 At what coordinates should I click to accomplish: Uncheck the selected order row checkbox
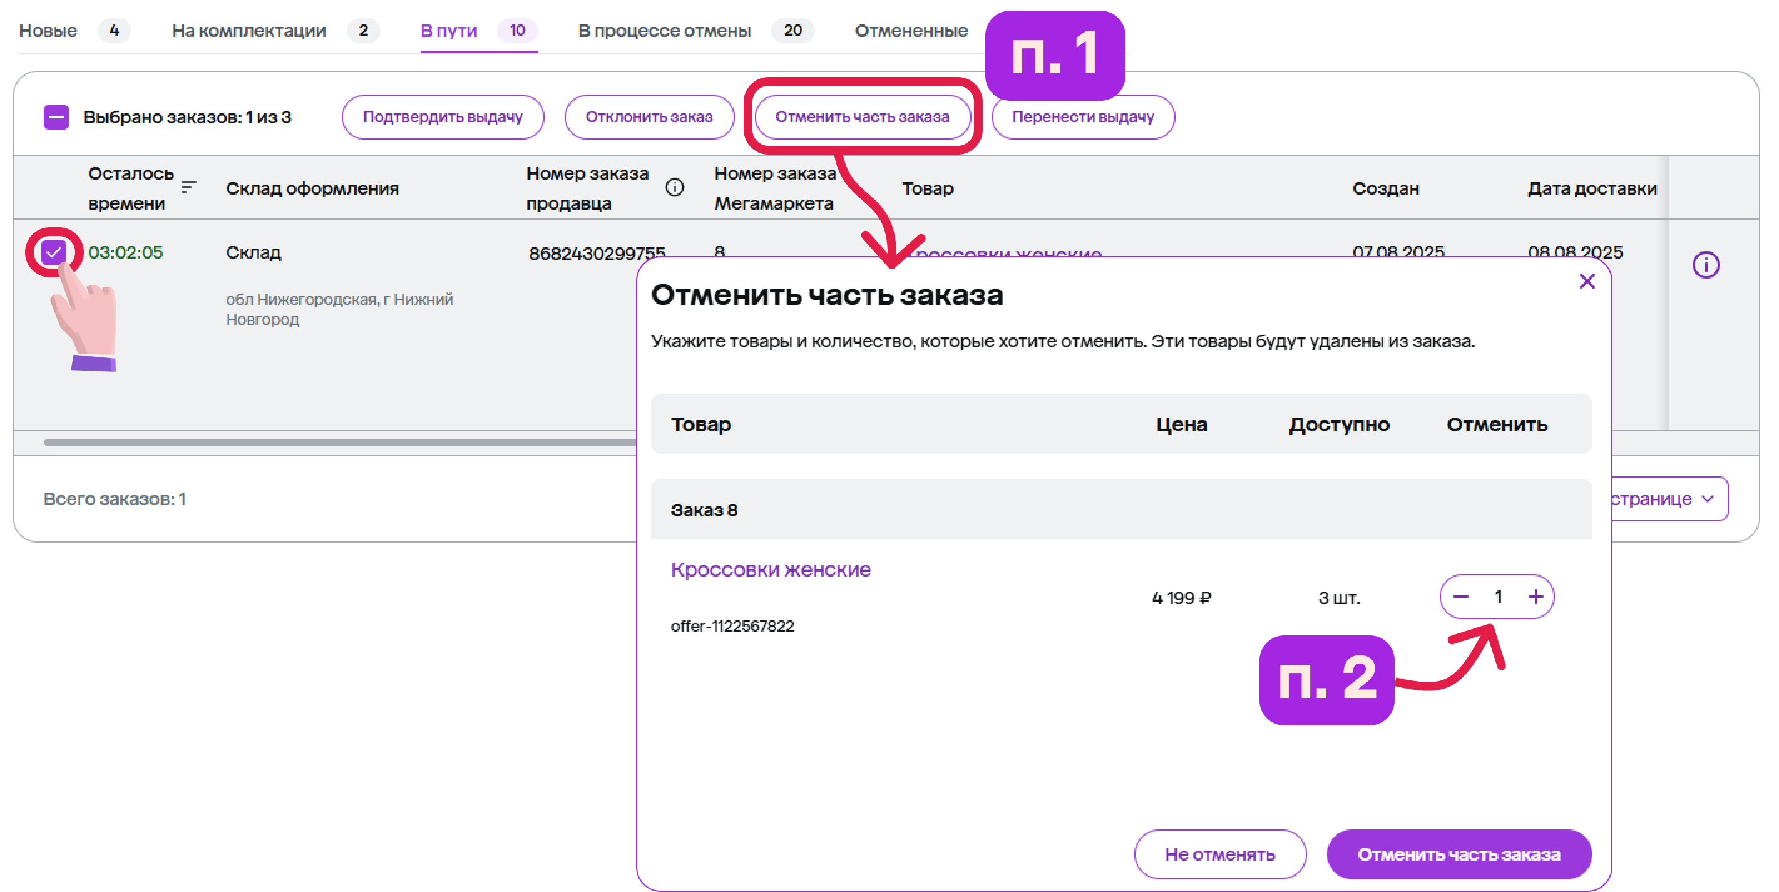click(x=54, y=251)
